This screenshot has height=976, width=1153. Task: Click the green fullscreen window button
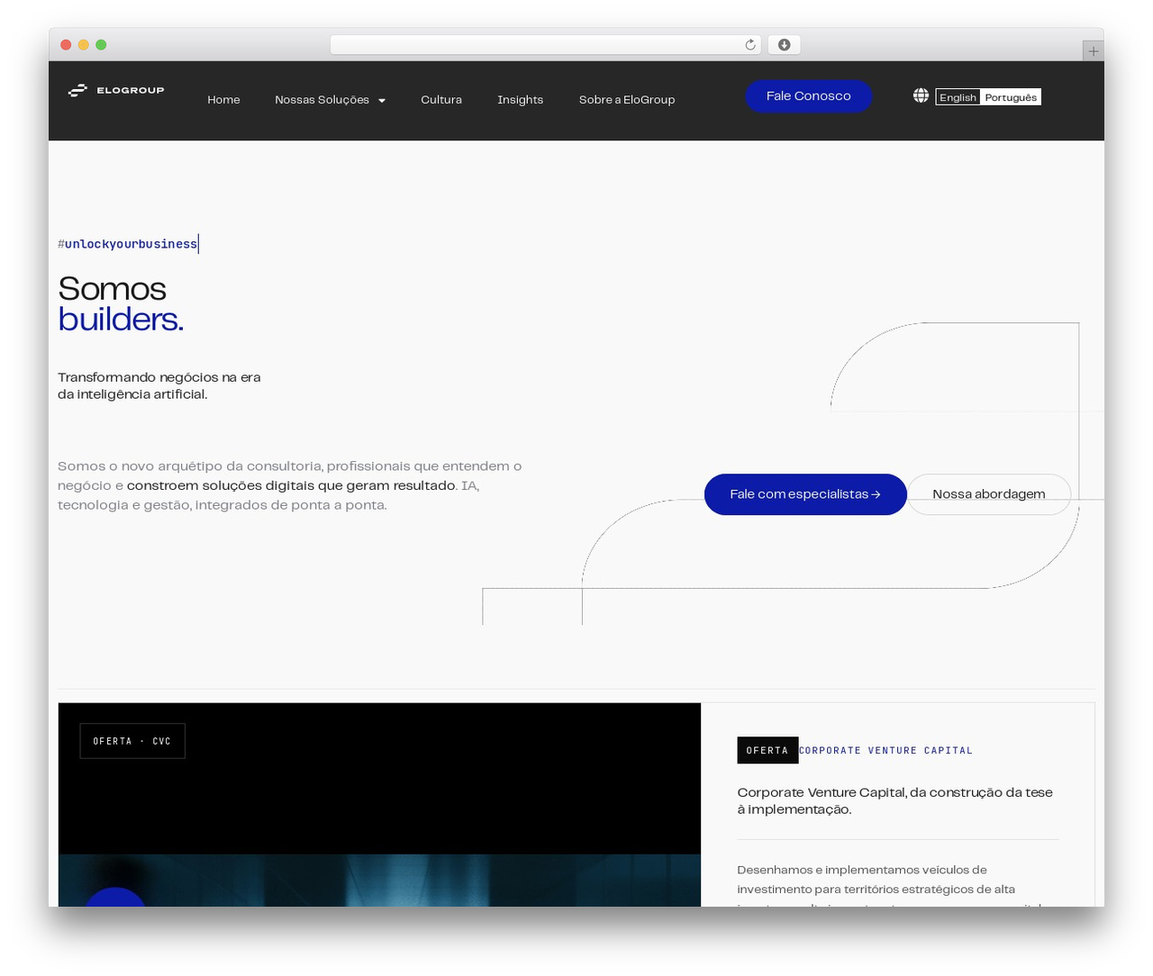(101, 45)
